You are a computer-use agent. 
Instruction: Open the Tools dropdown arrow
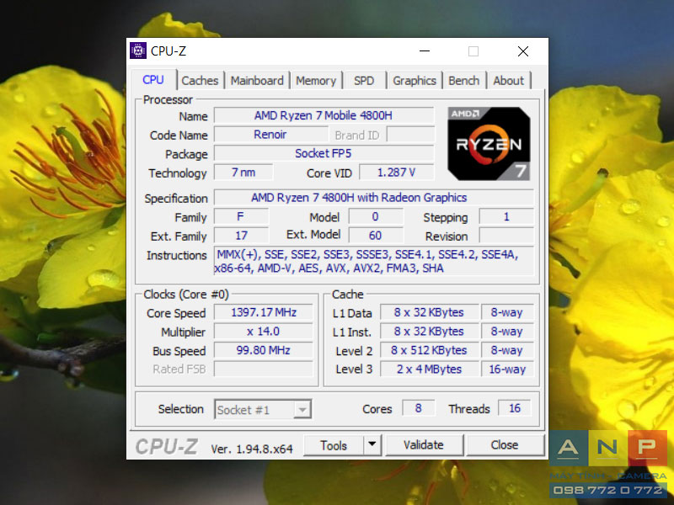[x=372, y=445]
